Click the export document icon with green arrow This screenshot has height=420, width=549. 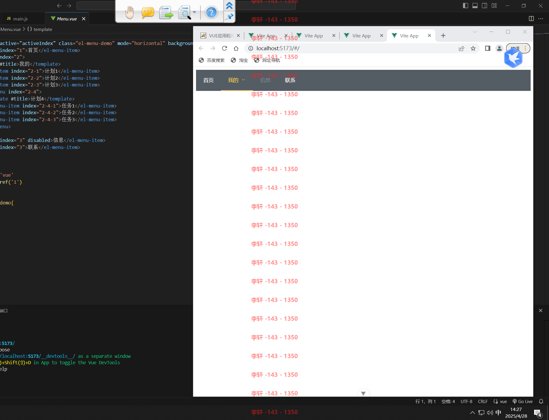pos(166,13)
